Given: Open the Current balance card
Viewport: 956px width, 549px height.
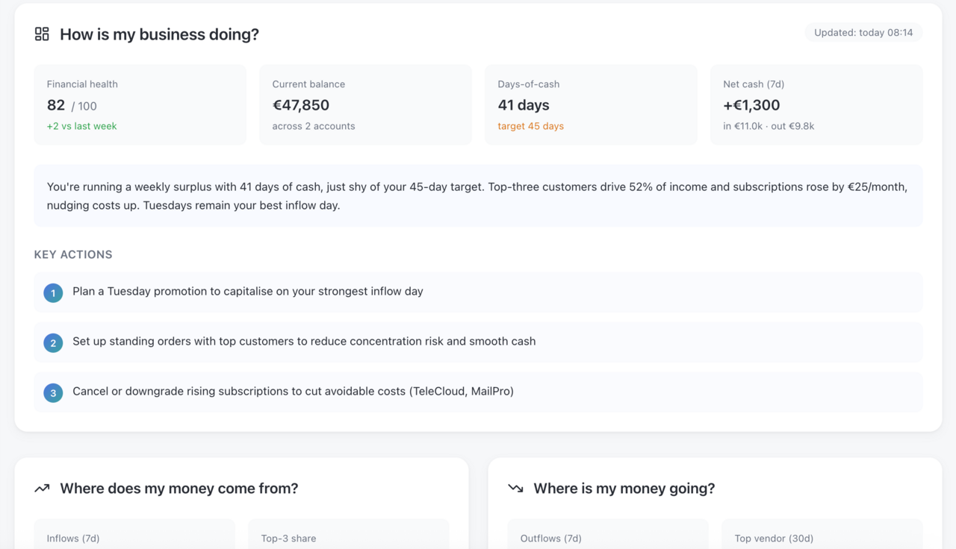Looking at the screenshot, I should pyautogui.click(x=365, y=104).
